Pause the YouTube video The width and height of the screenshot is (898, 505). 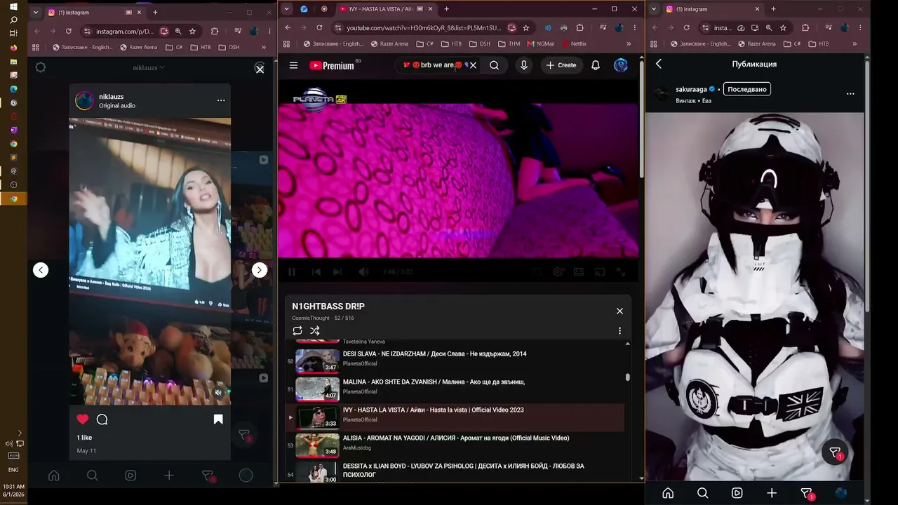coord(292,272)
